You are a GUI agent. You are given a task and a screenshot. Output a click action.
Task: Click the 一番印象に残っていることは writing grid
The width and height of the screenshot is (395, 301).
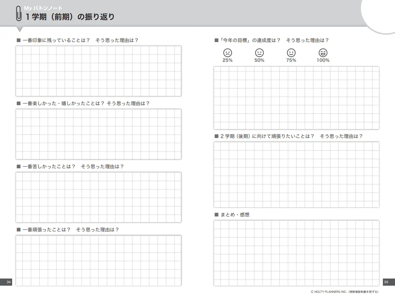98,71
